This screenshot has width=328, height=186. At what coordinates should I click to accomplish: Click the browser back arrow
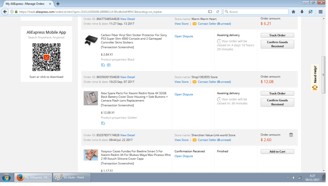coord(5,12)
